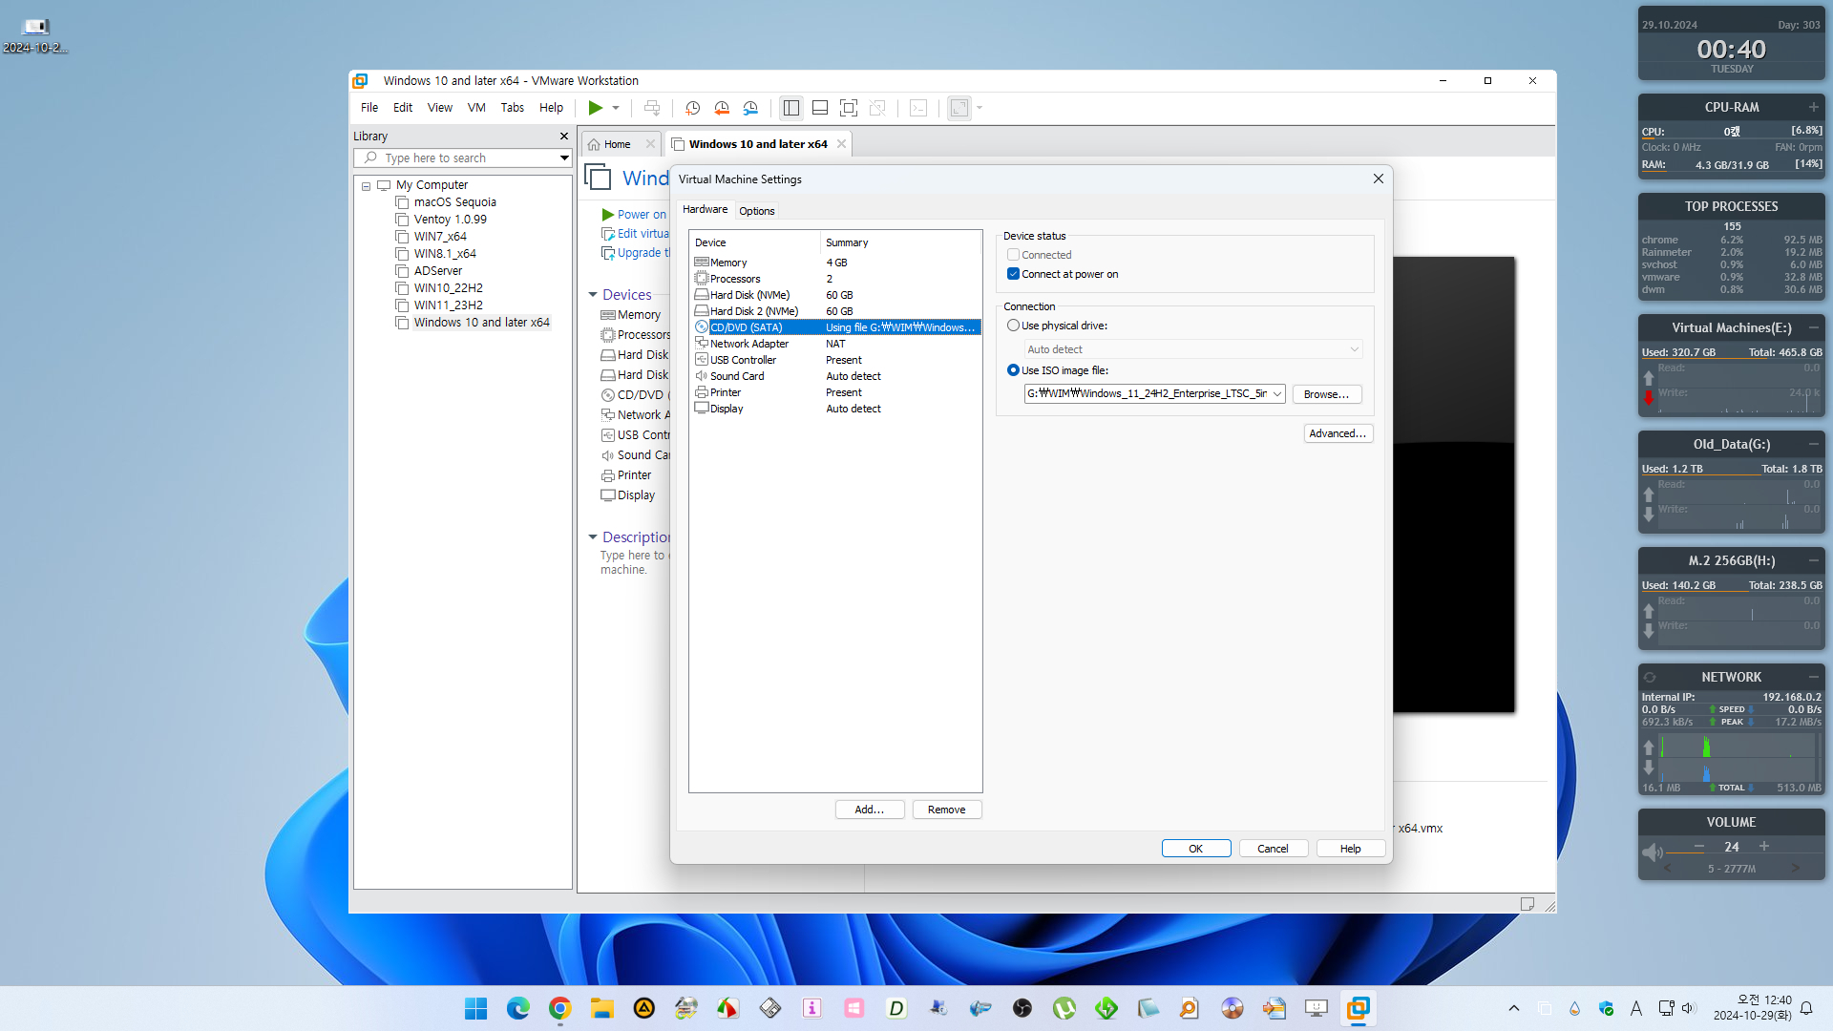Click the speaker mute icon in VOLUME widget
This screenshot has width=1833, height=1031.
1652,852
